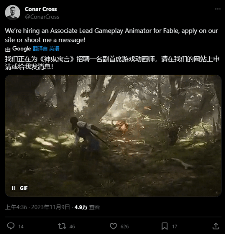225x234 pixels.
Task: Open the Conar Cross display name
Action: pos(41,9)
